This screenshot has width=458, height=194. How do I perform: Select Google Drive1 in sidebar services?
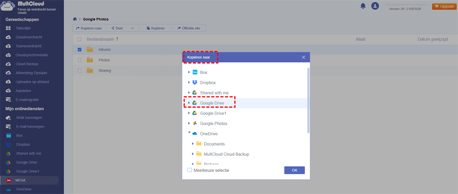pyautogui.click(x=27, y=171)
